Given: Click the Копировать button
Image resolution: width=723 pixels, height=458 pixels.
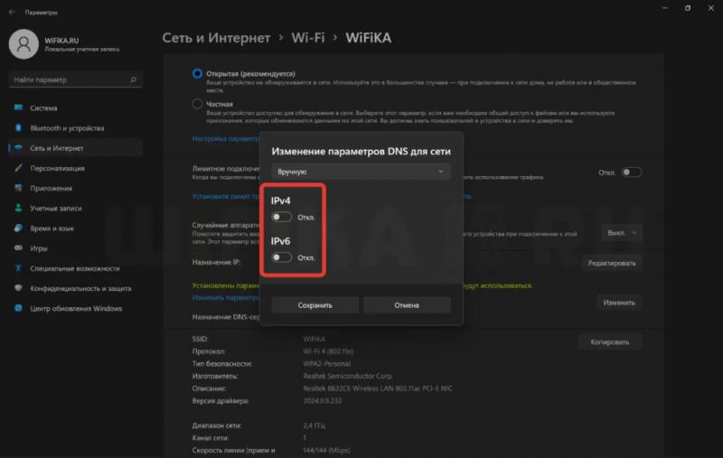Looking at the screenshot, I should (x=609, y=341).
